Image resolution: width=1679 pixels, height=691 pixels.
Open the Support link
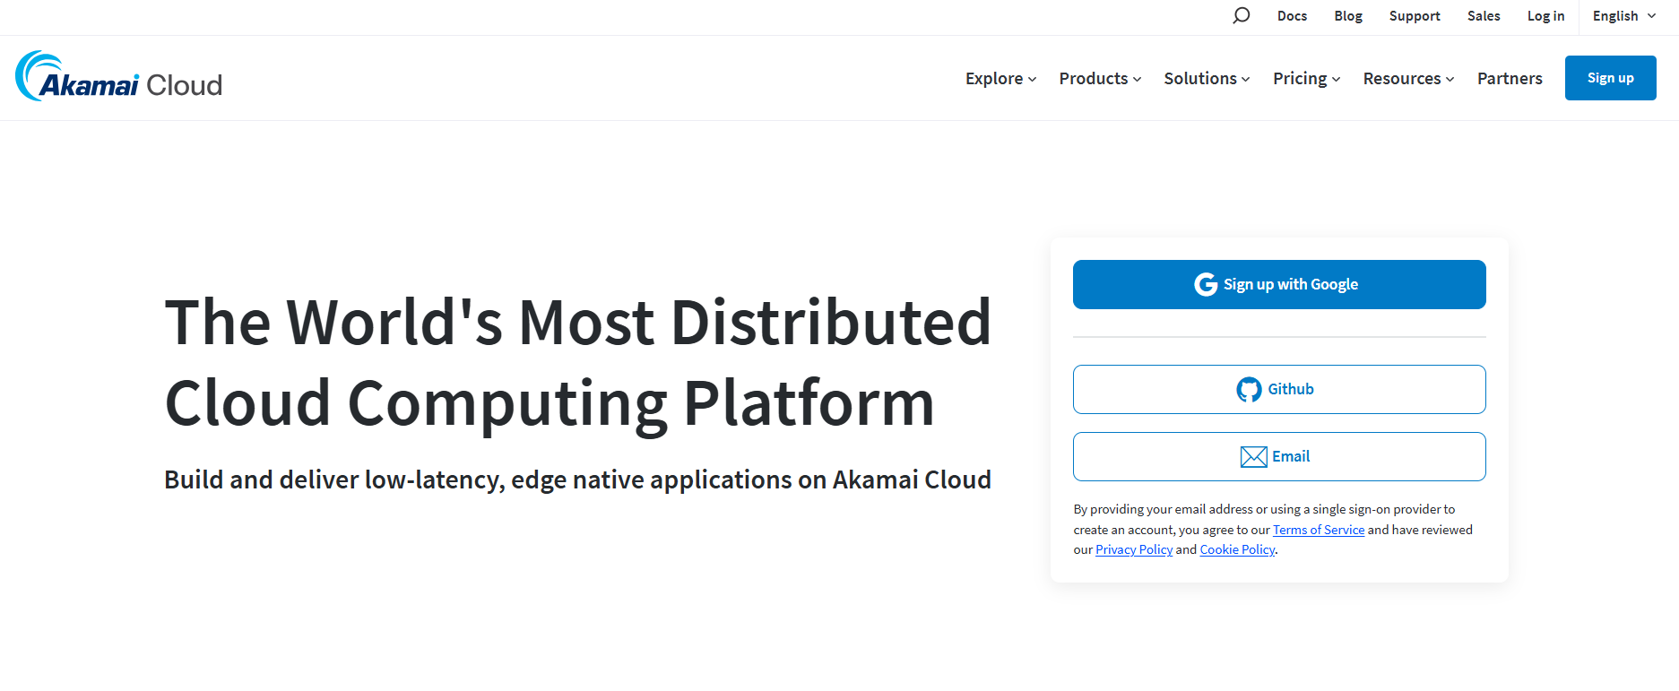[1415, 16]
